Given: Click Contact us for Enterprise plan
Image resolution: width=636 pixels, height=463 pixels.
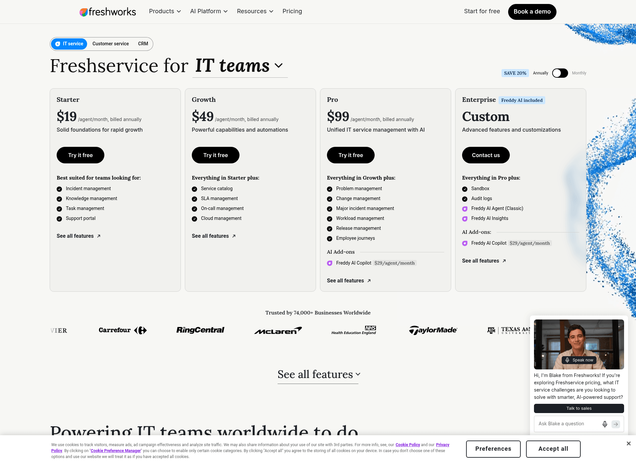Looking at the screenshot, I should (486, 155).
